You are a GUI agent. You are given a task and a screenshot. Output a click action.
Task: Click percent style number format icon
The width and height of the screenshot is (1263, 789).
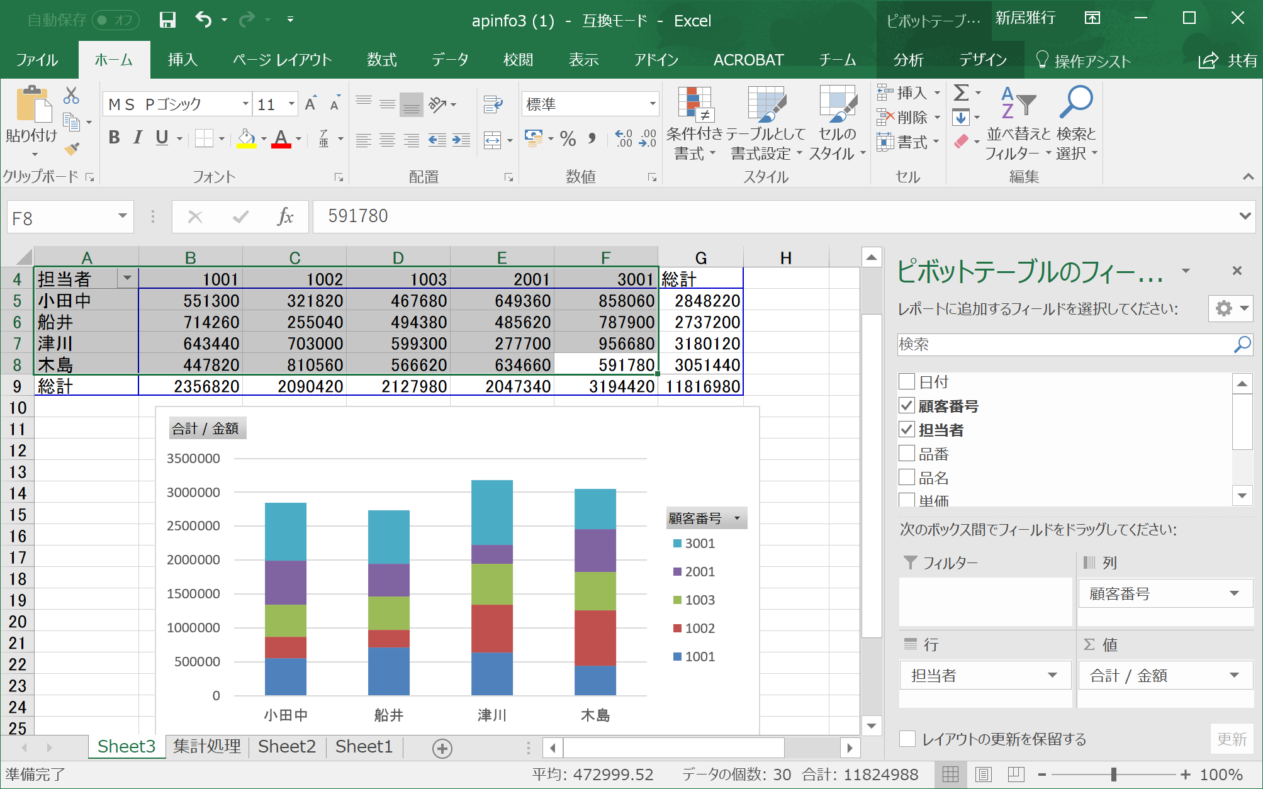(568, 139)
